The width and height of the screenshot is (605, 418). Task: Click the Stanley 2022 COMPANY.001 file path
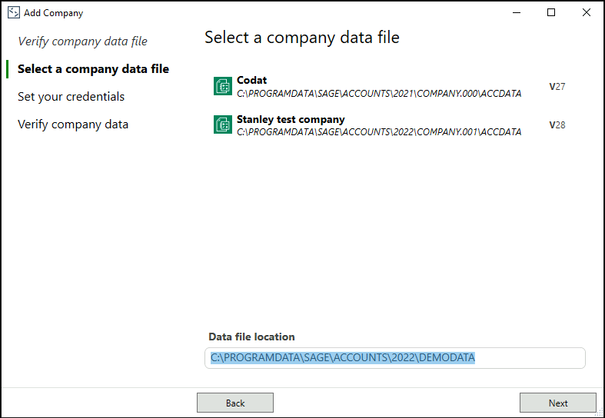(x=379, y=132)
